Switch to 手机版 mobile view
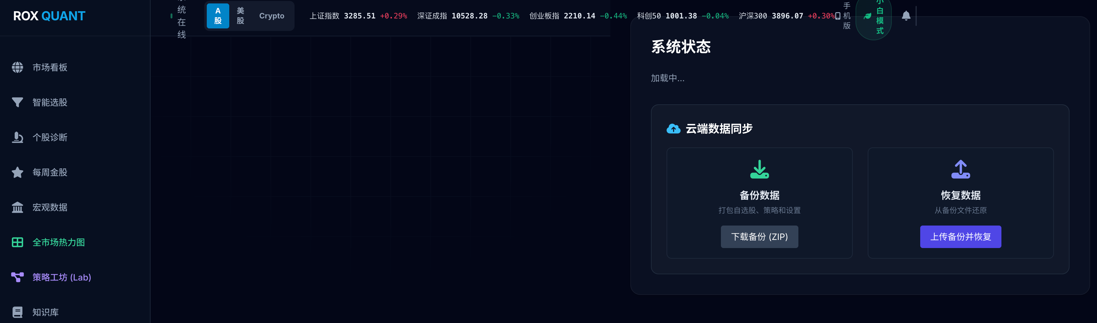This screenshot has width=1097, height=323. click(843, 16)
